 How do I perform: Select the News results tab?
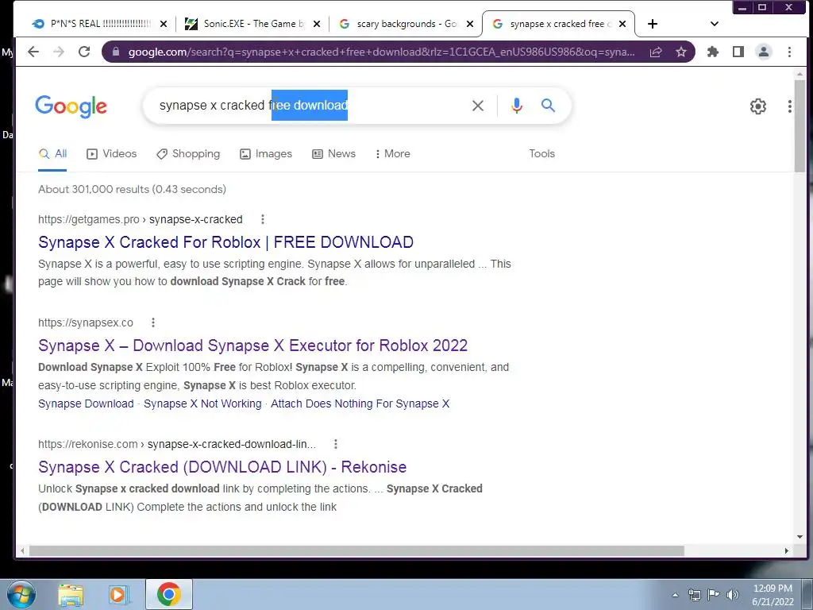pos(334,153)
